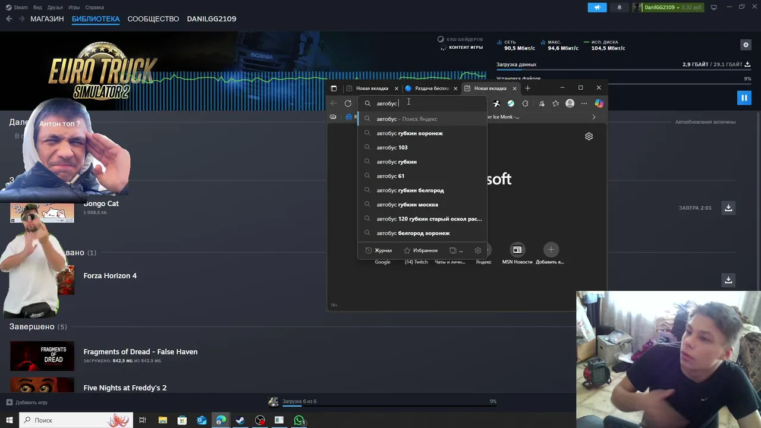Image resolution: width=761 pixels, height=428 pixels.
Task: Select suggestion автобус белгород воронеж
Action: coord(422,233)
